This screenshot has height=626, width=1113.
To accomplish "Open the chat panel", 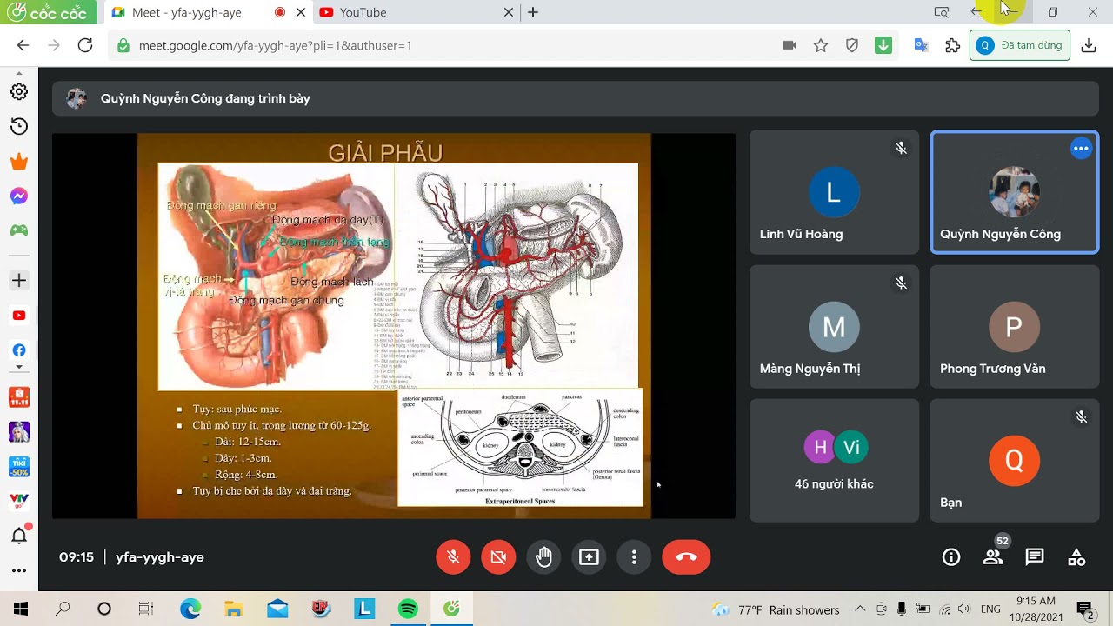I will [x=1035, y=557].
